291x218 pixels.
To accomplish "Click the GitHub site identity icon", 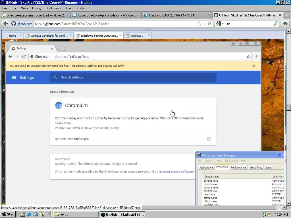I will pos(14,24).
